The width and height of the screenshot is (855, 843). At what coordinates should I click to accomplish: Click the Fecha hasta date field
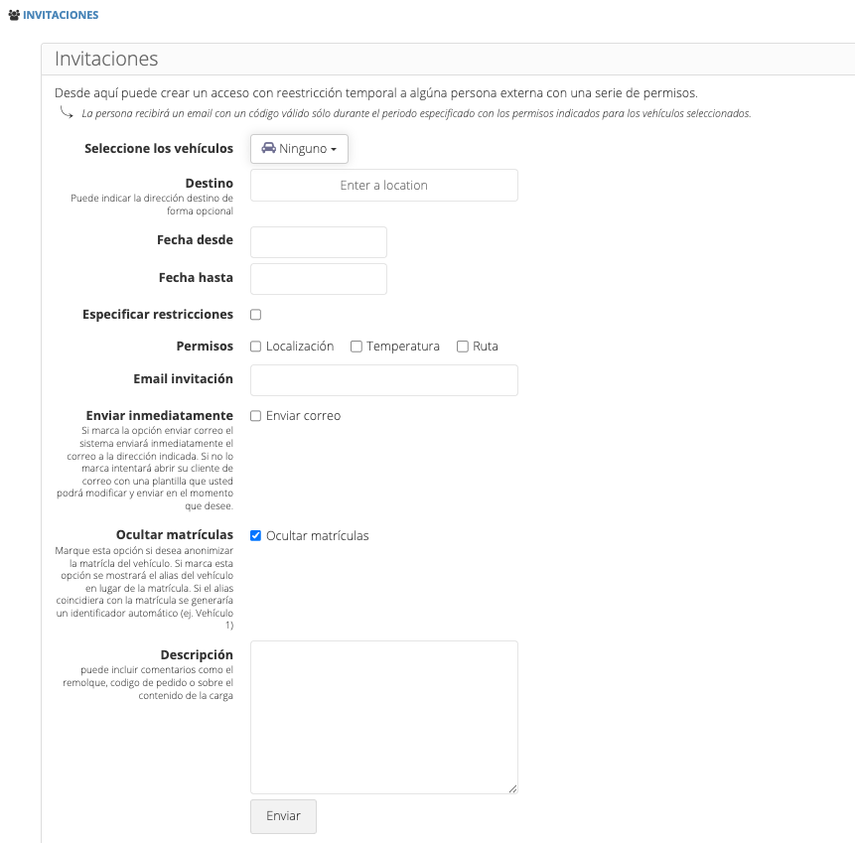point(318,279)
